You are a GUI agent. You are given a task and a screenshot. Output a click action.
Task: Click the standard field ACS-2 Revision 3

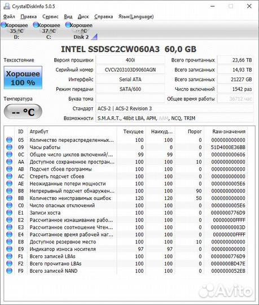[174, 108]
